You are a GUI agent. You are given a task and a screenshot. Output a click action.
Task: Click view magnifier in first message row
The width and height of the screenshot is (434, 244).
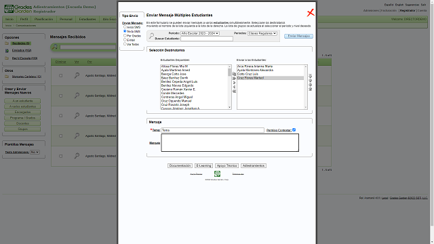click(77, 75)
